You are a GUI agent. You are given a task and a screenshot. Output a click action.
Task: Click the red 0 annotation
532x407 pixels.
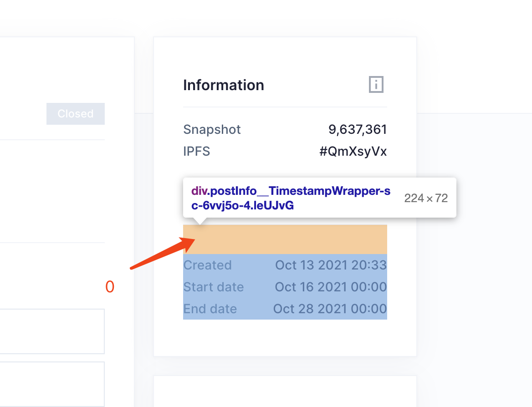[109, 286]
